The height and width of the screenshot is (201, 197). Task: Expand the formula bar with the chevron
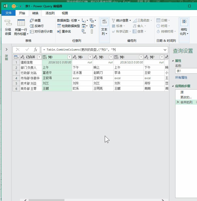coord(165,50)
